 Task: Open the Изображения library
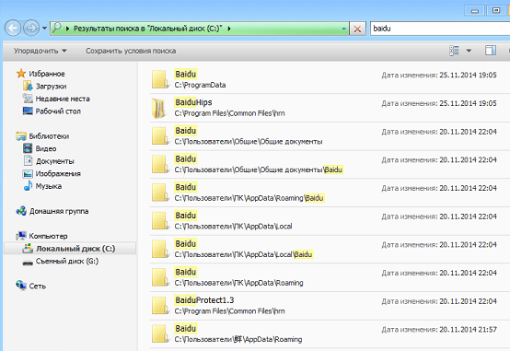coord(58,173)
